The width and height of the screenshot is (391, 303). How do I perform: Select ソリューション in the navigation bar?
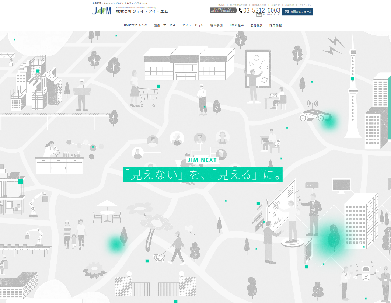(193, 25)
